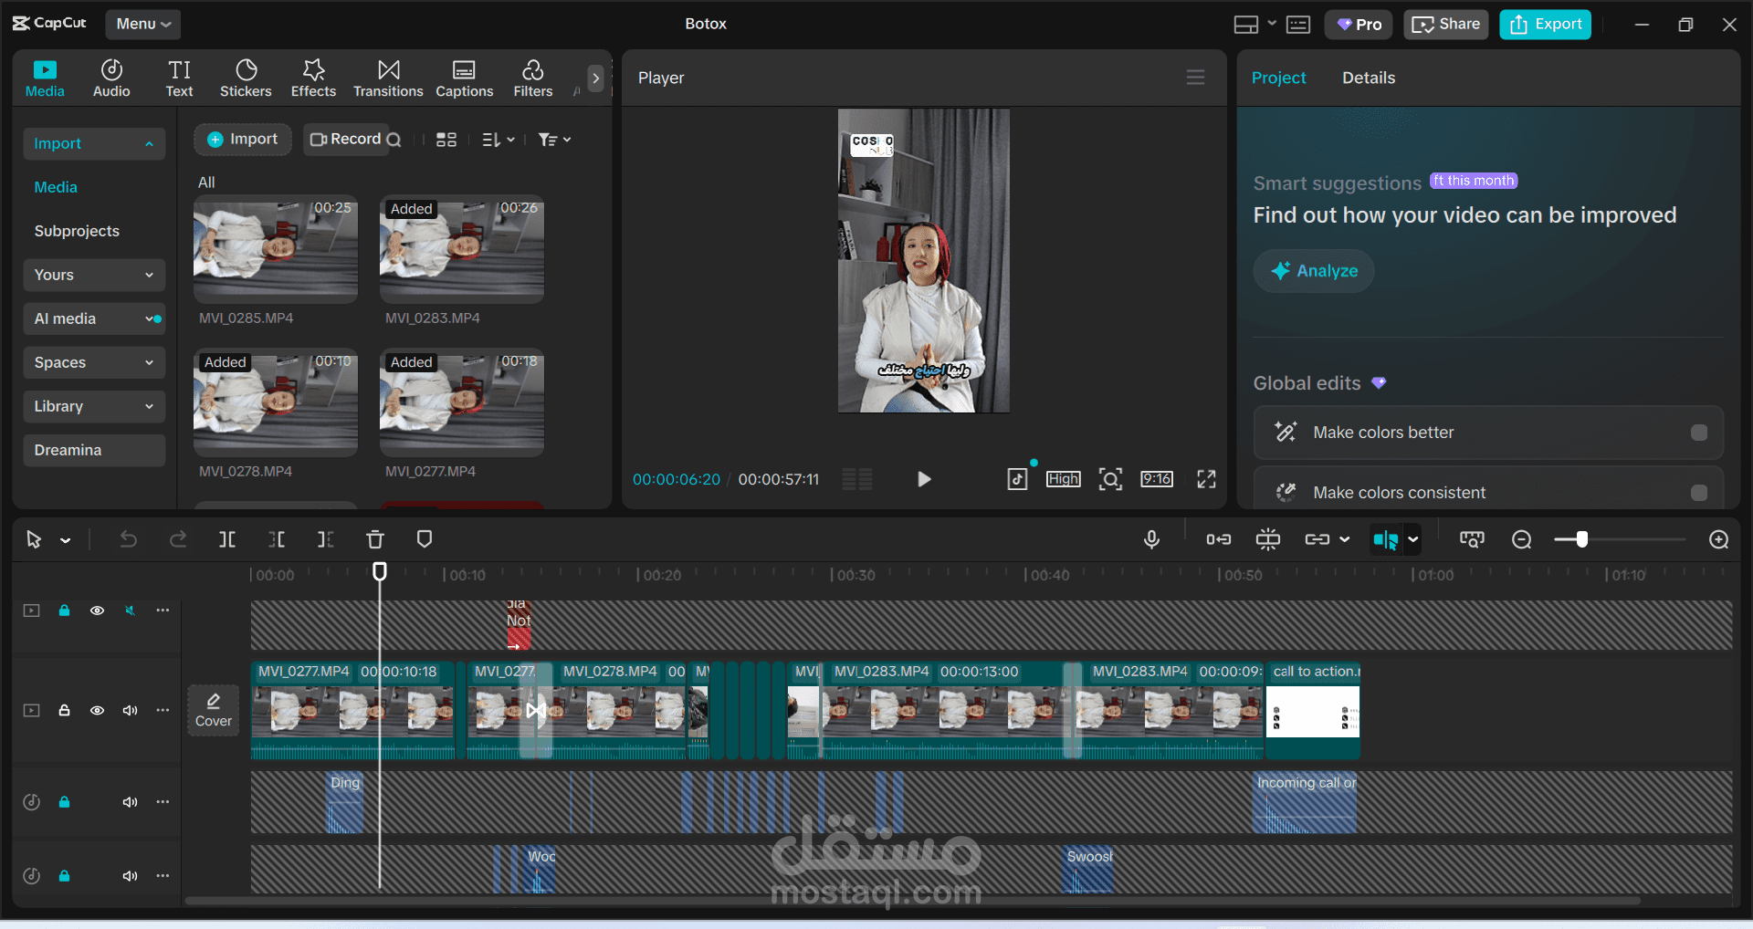1753x929 pixels.
Task: Toggle main track magnet snapping
Action: click(x=1218, y=539)
